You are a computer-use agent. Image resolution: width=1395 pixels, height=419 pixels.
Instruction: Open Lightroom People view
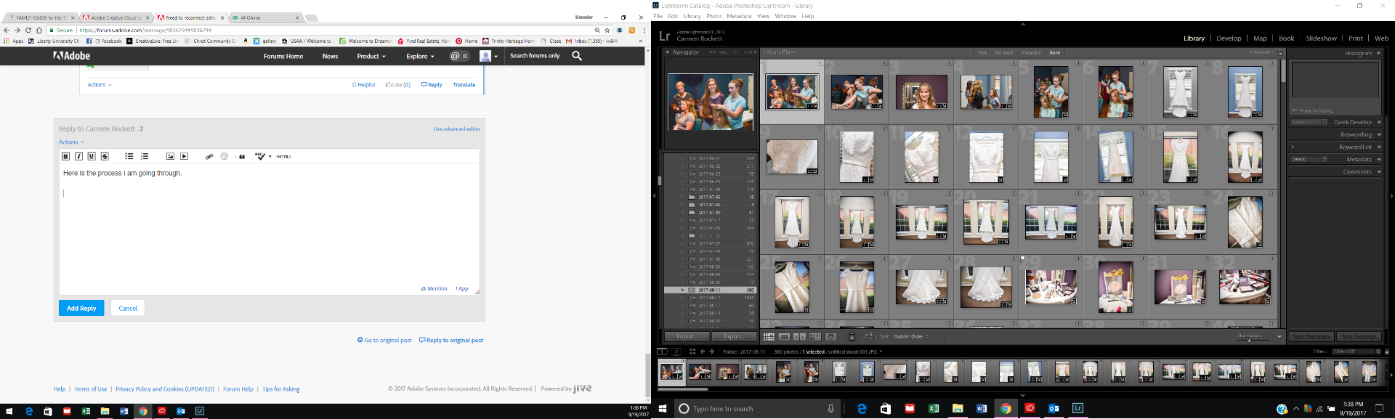(831, 337)
